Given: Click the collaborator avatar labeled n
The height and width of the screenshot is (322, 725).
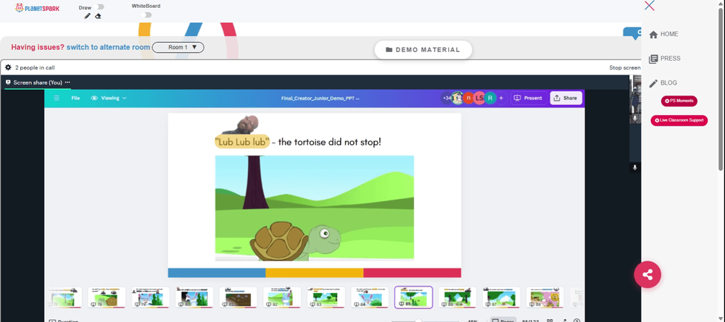Looking at the screenshot, I should tap(468, 98).
